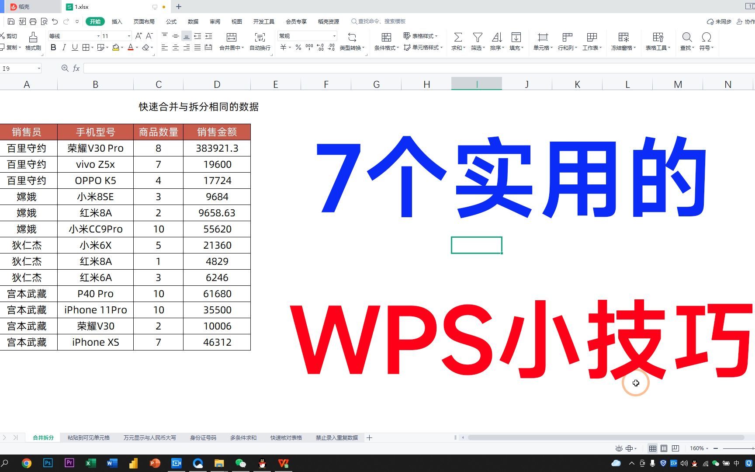Toggle underline formatting
The width and height of the screenshot is (755, 472).
[75, 47]
